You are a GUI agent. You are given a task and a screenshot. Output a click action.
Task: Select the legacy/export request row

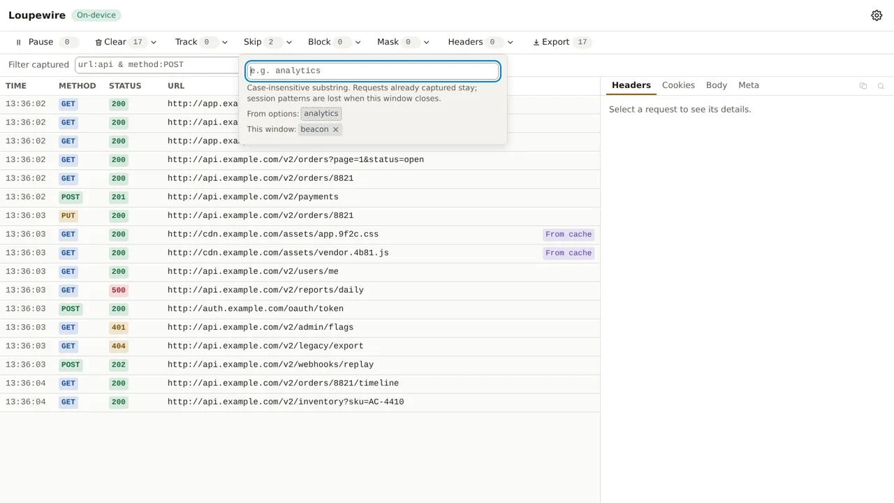tap(300, 346)
